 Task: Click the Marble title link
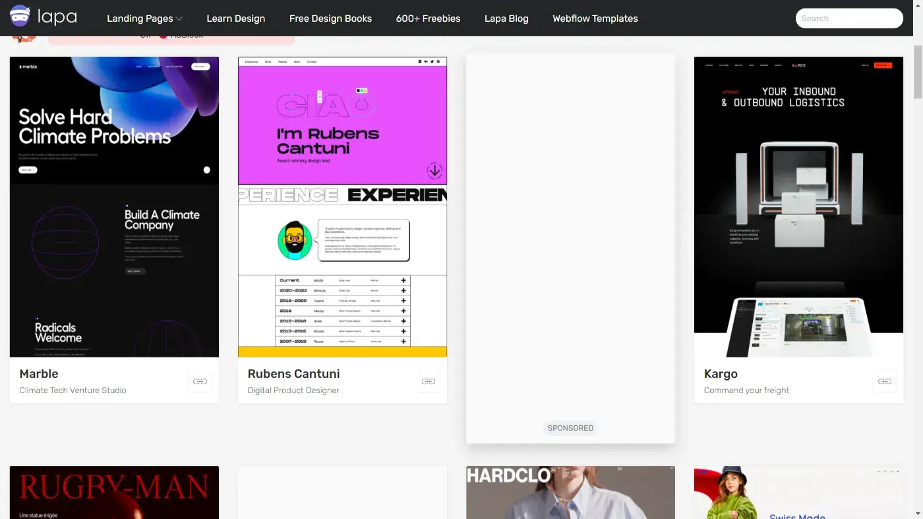[x=39, y=374]
